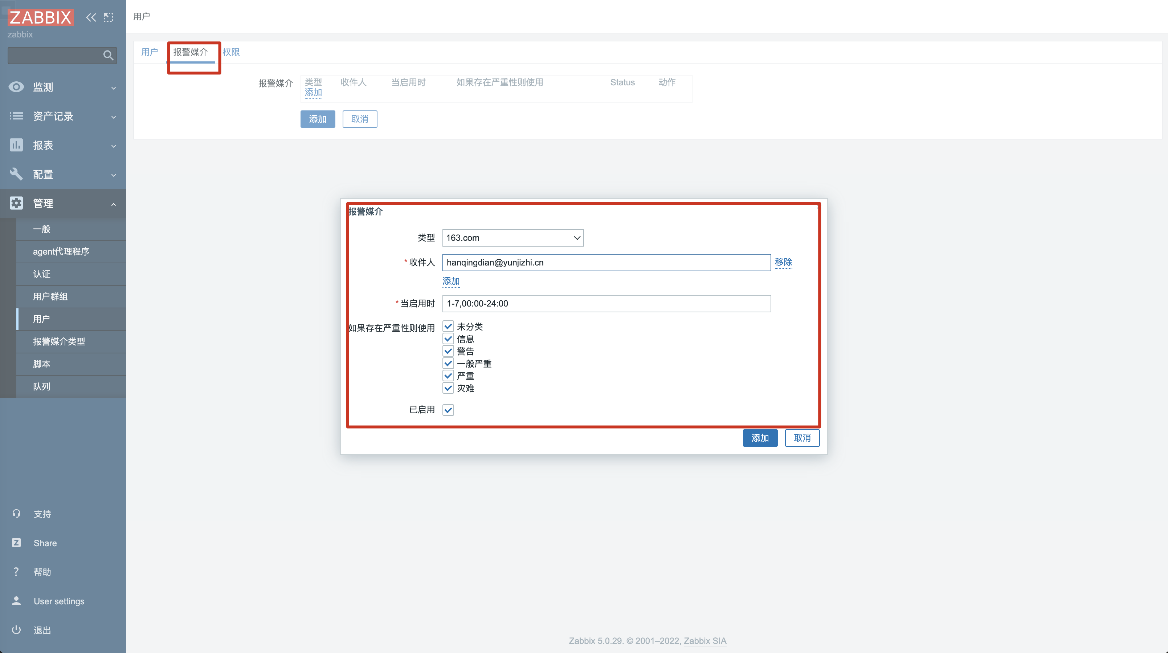Image resolution: width=1168 pixels, height=653 pixels.
Task: Toggle the 已启用 checkbox
Action: [x=448, y=410]
